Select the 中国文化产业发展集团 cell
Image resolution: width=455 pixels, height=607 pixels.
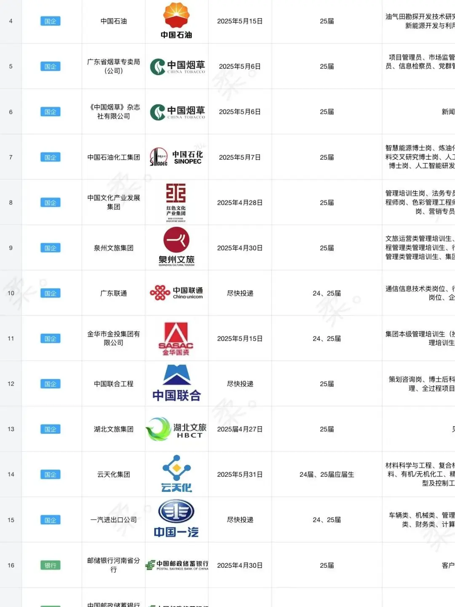[x=114, y=202]
